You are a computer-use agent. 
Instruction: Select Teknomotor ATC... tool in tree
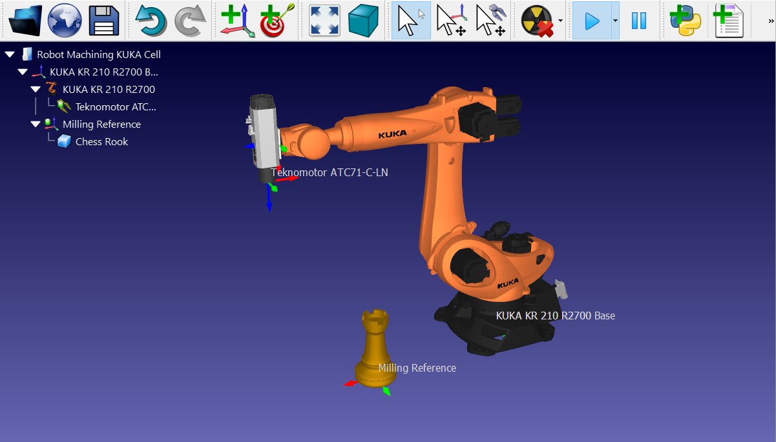click(116, 107)
